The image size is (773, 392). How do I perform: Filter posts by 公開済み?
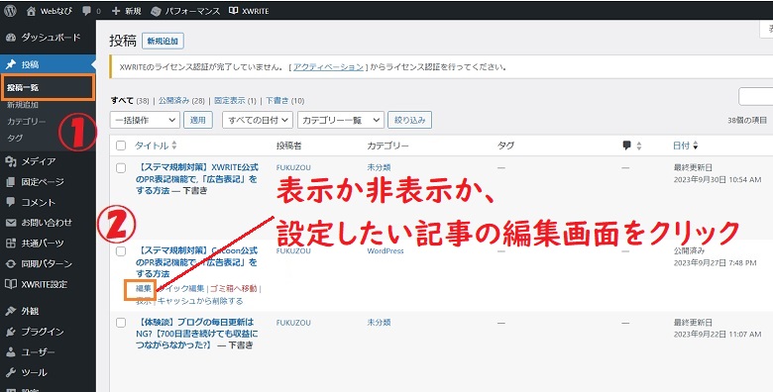174,100
